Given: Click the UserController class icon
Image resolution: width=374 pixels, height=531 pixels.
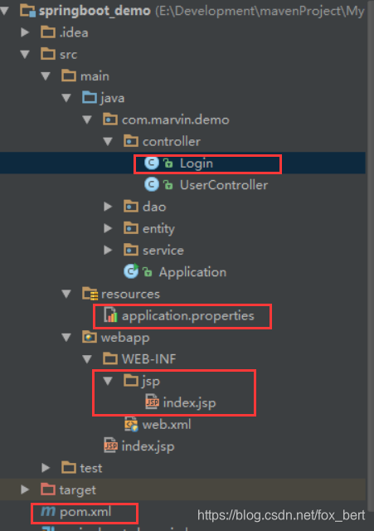Looking at the screenshot, I should coord(152,184).
